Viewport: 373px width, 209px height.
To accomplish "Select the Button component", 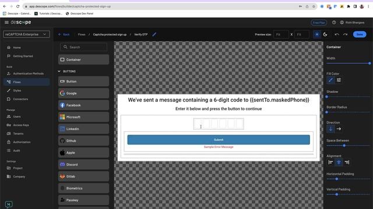I will point(83,81).
